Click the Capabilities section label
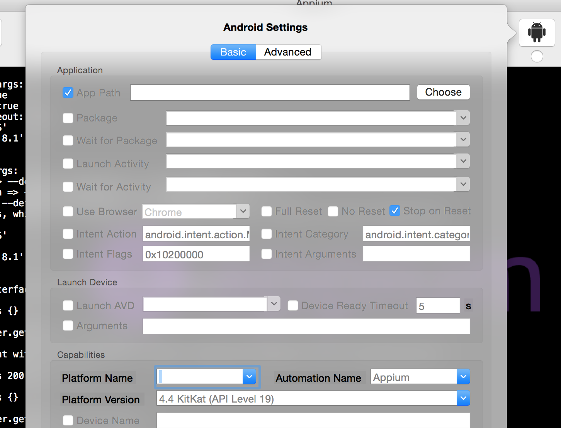The width and height of the screenshot is (561, 428). 81,355
